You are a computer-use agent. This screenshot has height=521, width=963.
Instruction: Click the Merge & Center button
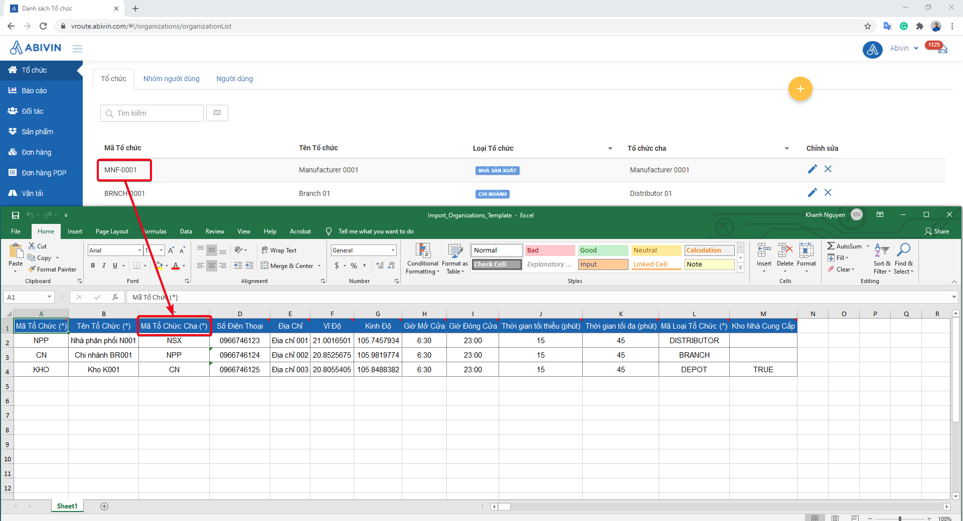(x=287, y=266)
